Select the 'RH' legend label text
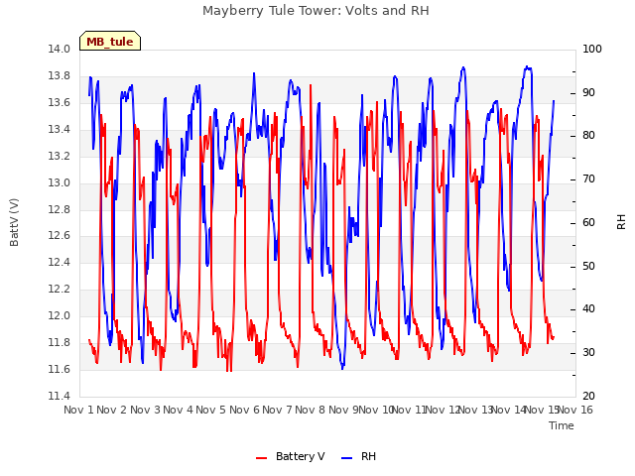 coord(368,456)
